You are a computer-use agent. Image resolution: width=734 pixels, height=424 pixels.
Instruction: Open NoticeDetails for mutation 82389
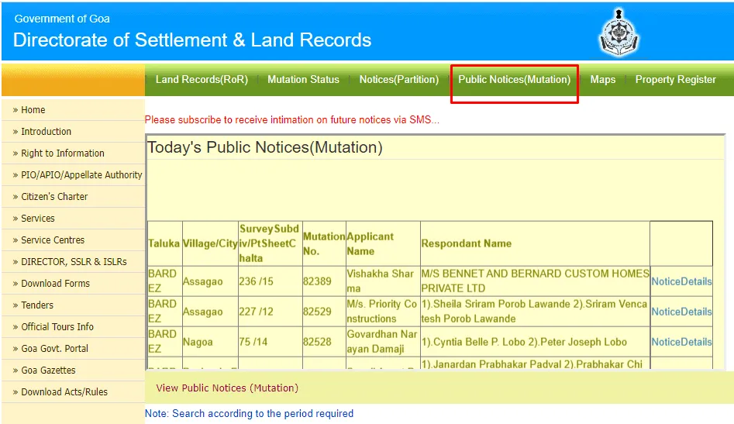point(681,281)
